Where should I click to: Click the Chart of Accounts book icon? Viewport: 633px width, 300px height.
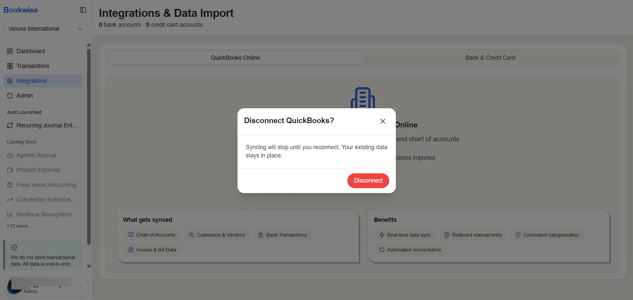pos(131,235)
